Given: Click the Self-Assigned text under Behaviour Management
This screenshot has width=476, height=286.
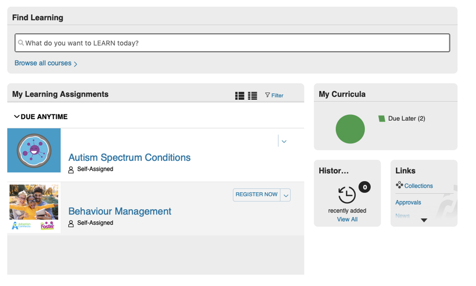Looking at the screenshot, I should [x=95, y=223].
